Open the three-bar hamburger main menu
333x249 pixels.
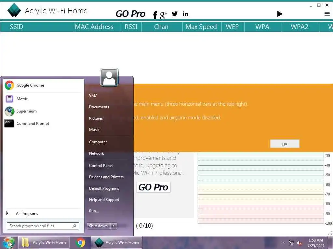point(327,14)
